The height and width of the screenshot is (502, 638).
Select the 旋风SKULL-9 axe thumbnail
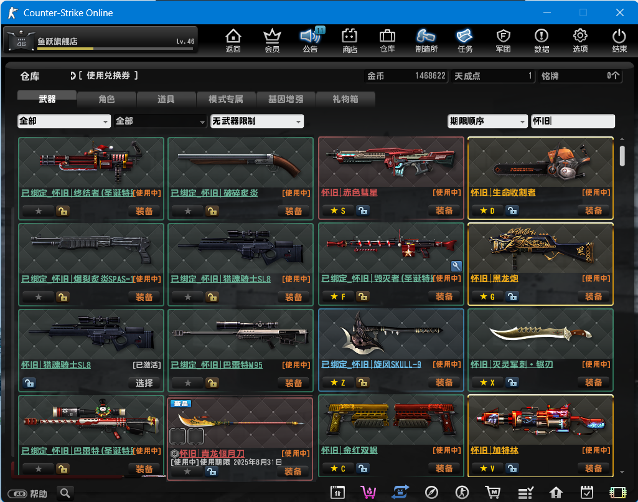click(391, 333)
